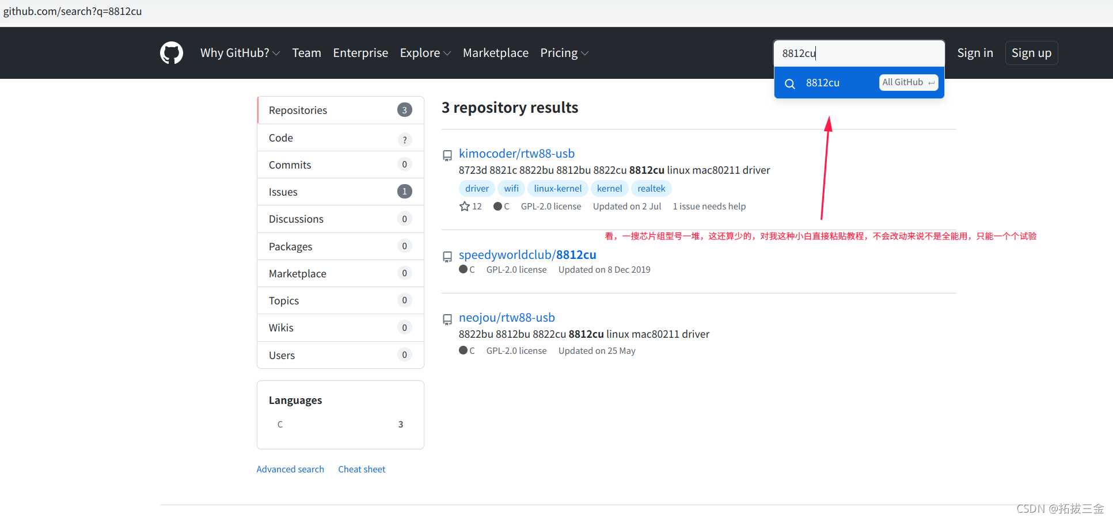Click the repo icon beside speedyworldclub/8812cu

(447, 257)
